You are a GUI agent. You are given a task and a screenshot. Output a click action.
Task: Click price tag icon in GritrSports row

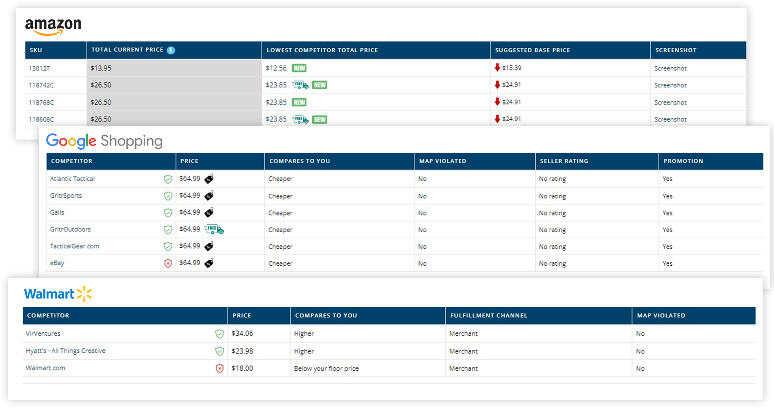[209, 196]
